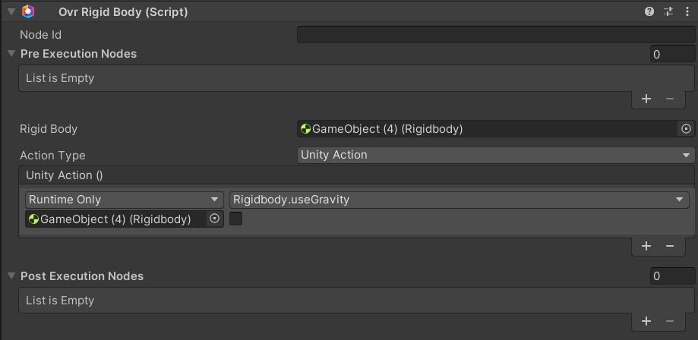This screenshot has width=698, height=340.
Task: Click the Node Id text field
Action: tap(495, 35)
